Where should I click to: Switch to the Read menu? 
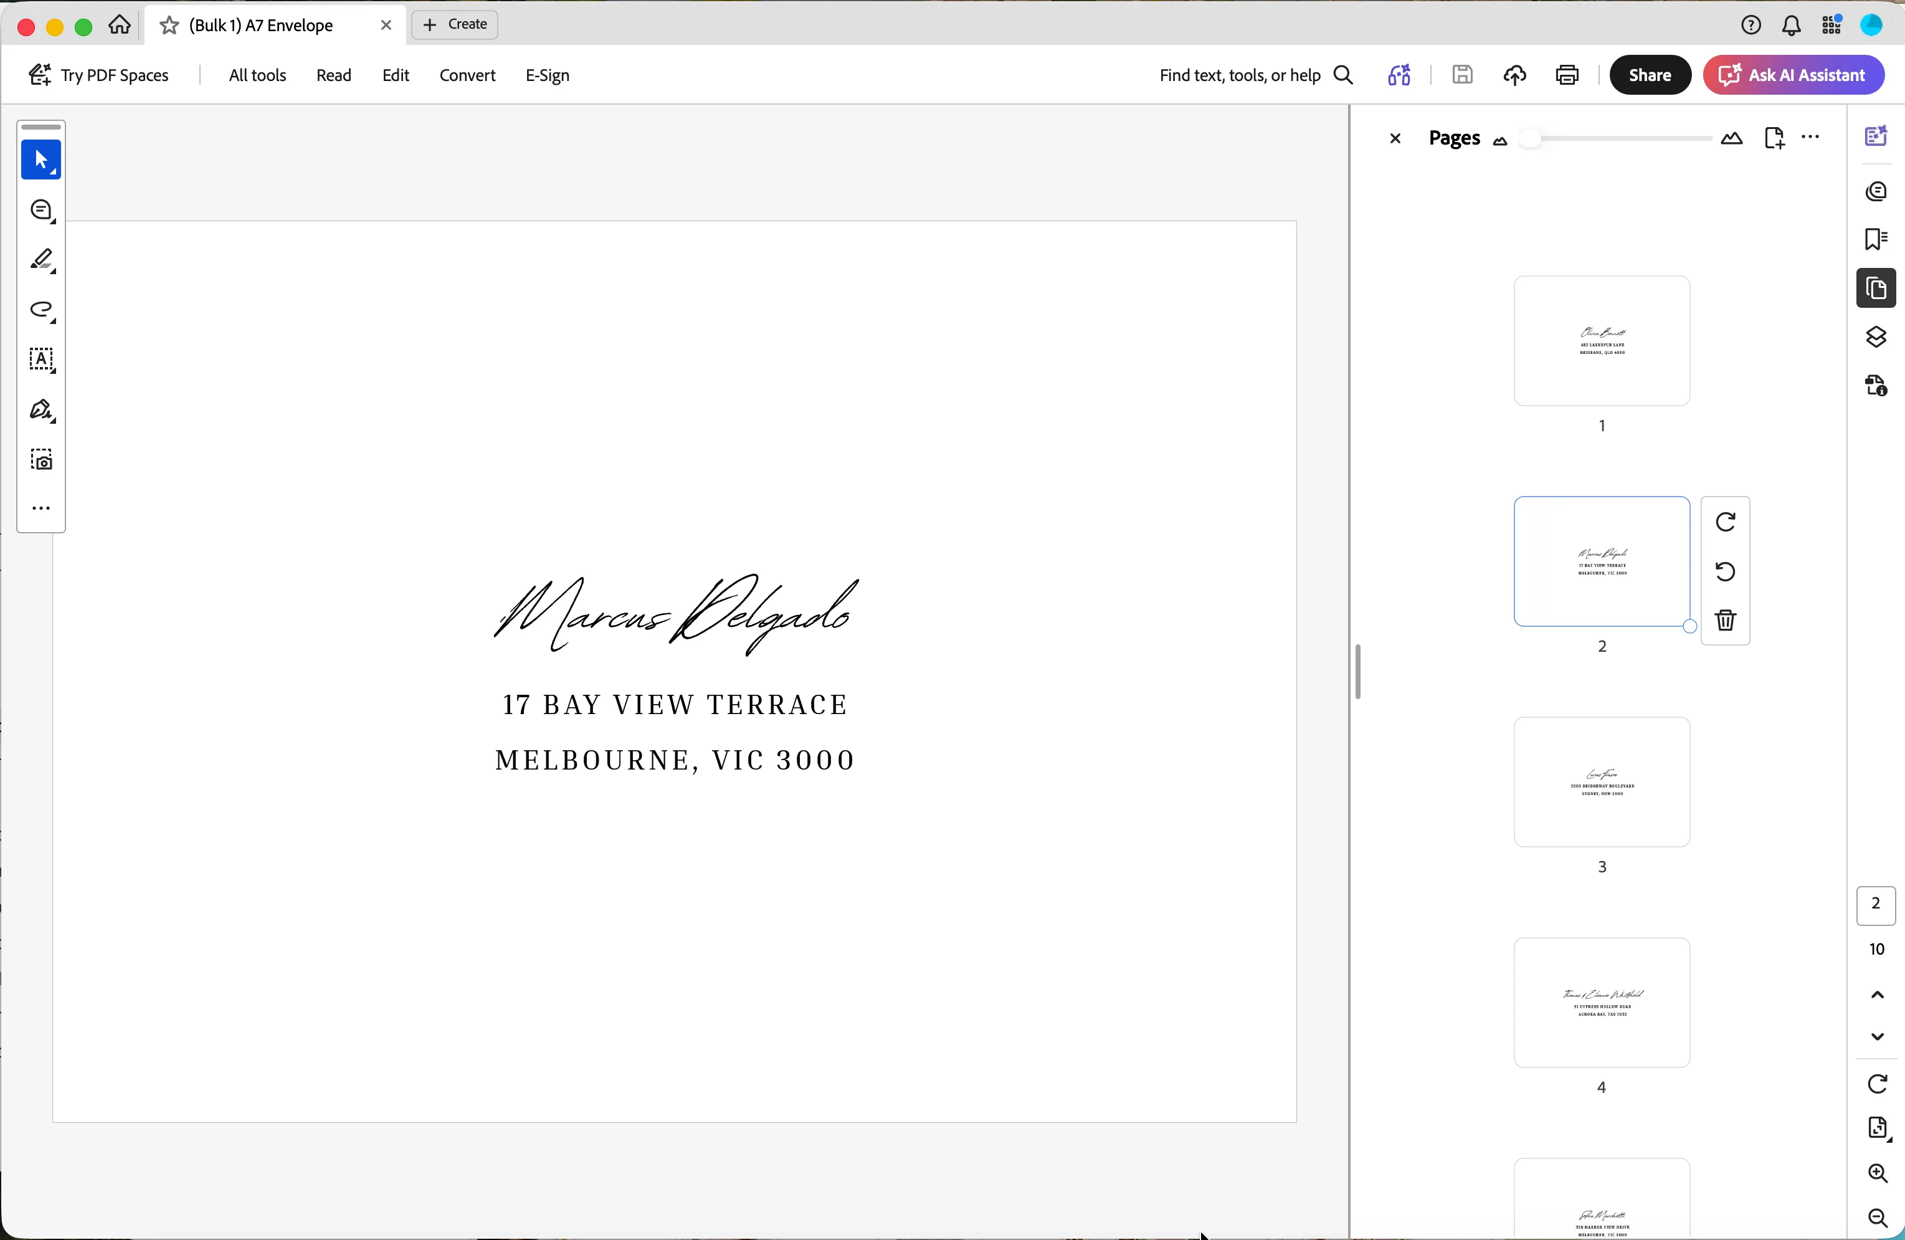pyautogui.click(x=334, y=75)
